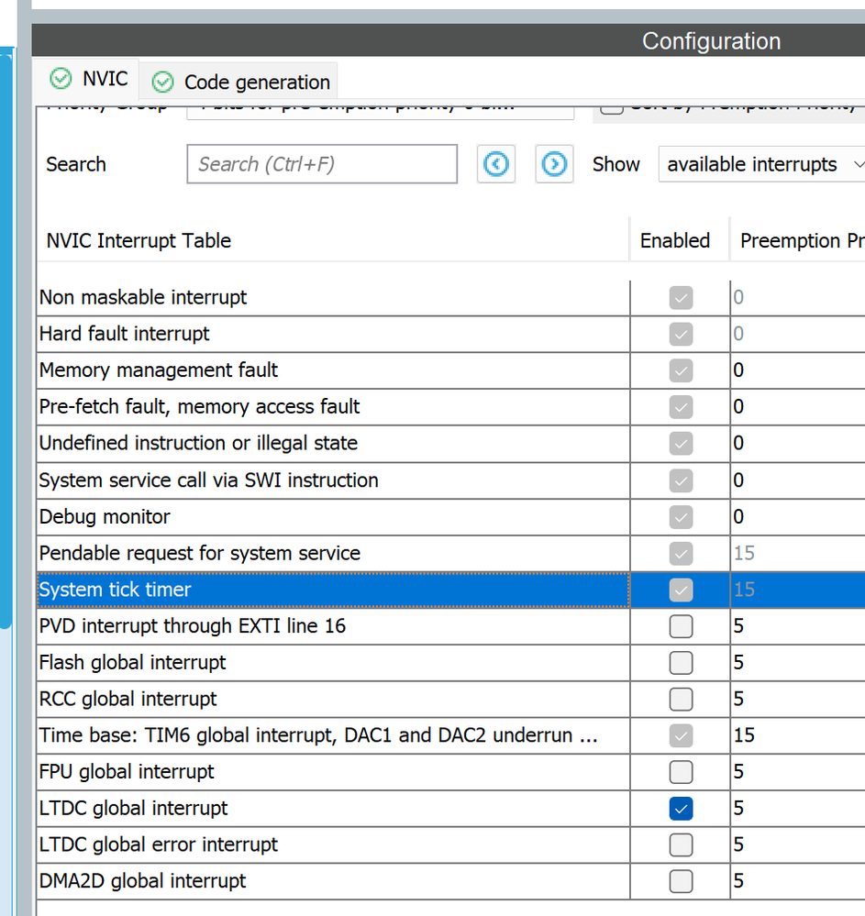Enable the PVD interrupt through EXTI checkbox
865x916 pixels.
coord(681,626)
